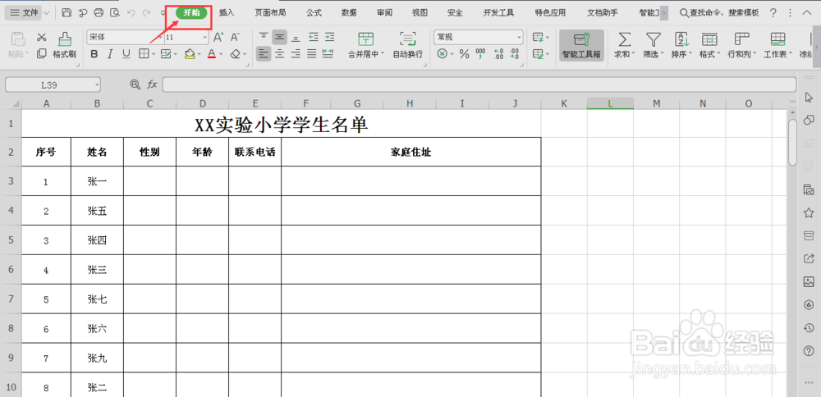The width and height of the screenshot is (821, 397).
Task: Click the justify alignment icon
Action: (312, 53)
